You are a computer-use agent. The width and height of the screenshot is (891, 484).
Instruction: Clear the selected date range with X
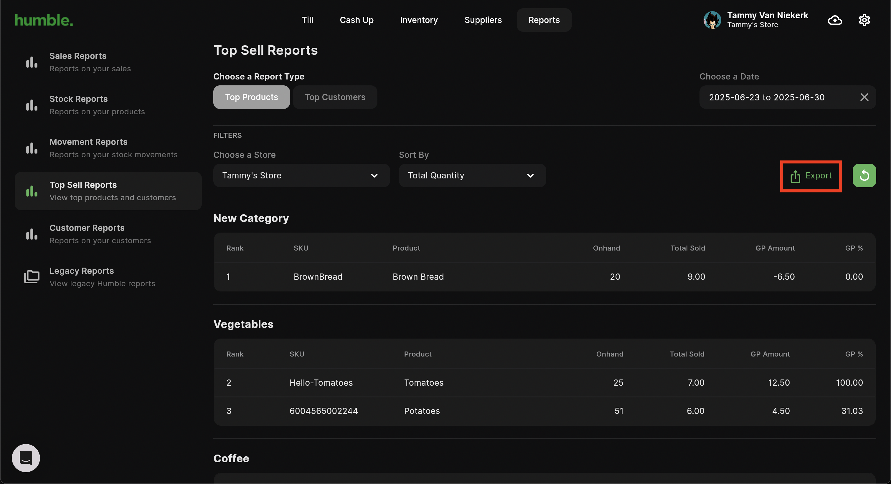[x=864, y=97]
